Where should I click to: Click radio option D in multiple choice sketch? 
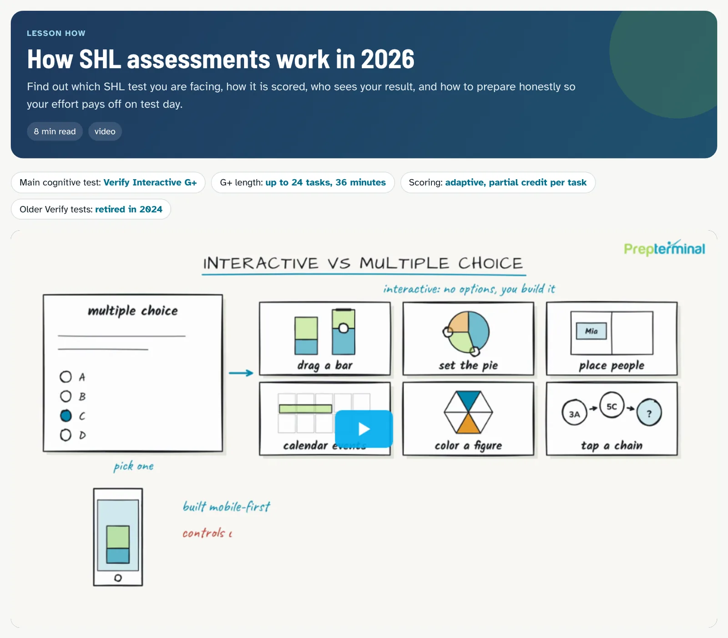point(66,435)
